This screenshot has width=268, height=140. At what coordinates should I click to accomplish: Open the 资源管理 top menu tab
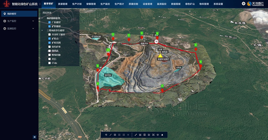63,4
